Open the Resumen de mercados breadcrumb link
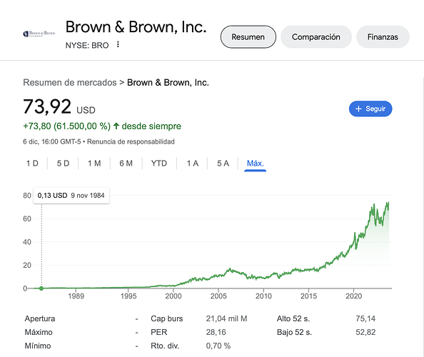 [x=70, y=83]
